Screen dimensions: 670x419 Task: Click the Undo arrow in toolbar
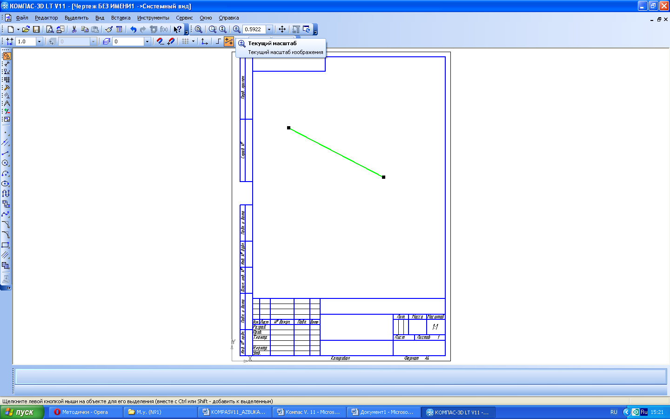click(133, 29)
